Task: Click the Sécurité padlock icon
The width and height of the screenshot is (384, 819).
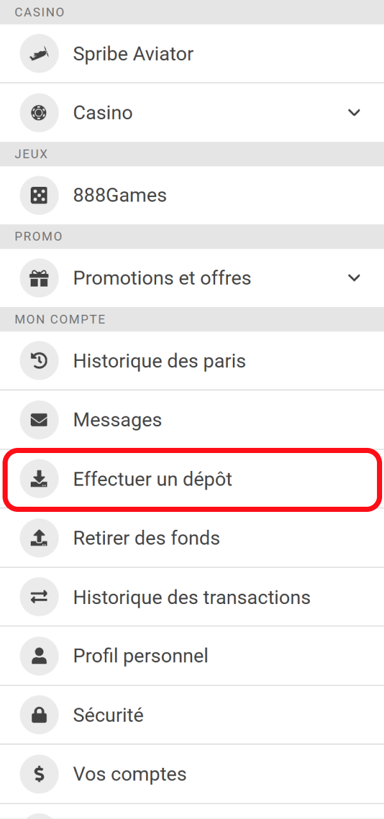Action: point(39,715)
